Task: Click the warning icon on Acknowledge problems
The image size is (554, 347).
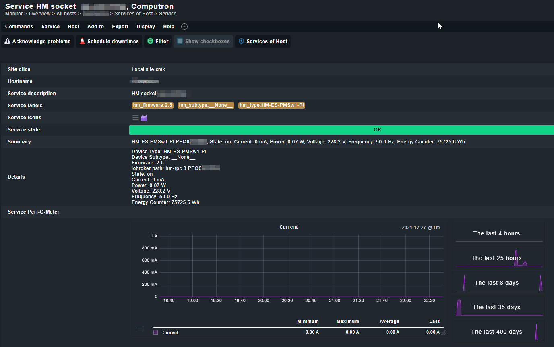Action: pos(8,41)
